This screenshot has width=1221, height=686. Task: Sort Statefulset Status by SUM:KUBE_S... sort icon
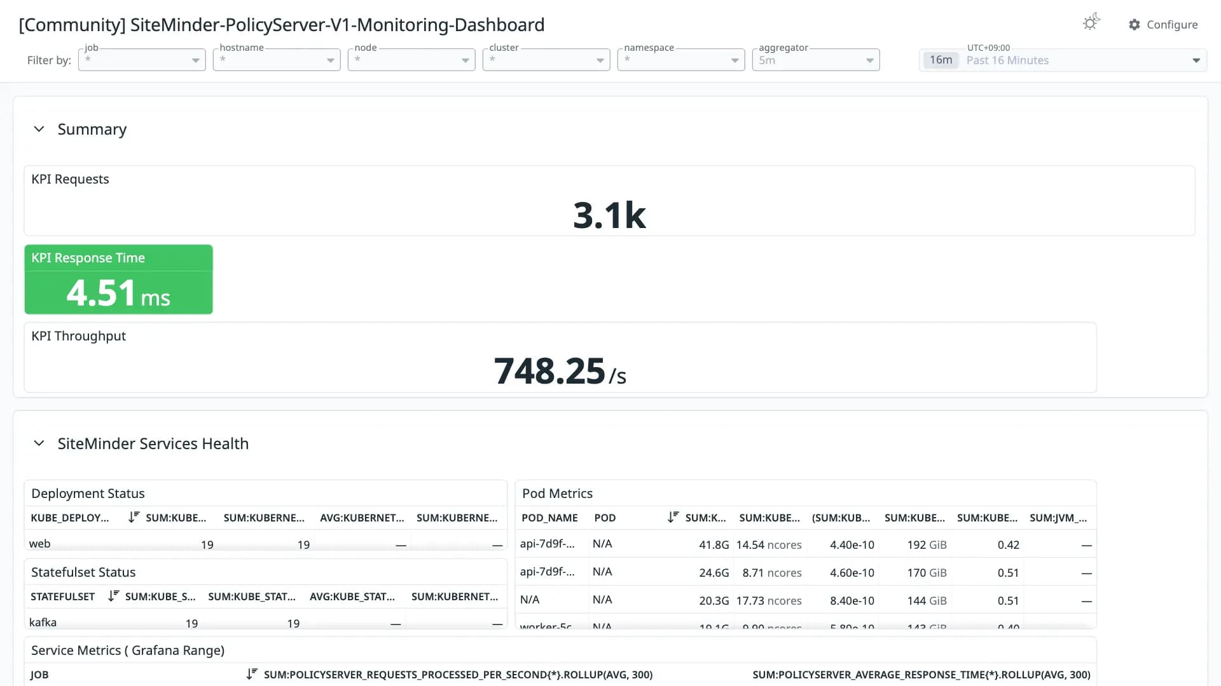[113, 596]
